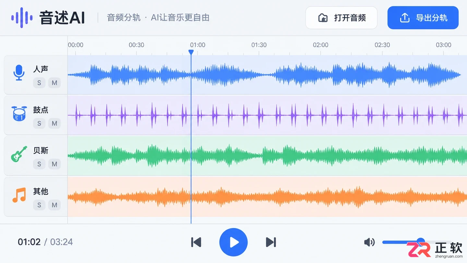Solo the 人声 track with S
The image size is (467, 263).
click(39, 83)
